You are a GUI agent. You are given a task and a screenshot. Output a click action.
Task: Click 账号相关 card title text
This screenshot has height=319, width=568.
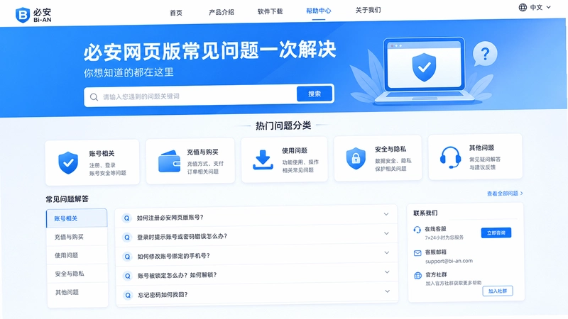coord(102,153)
